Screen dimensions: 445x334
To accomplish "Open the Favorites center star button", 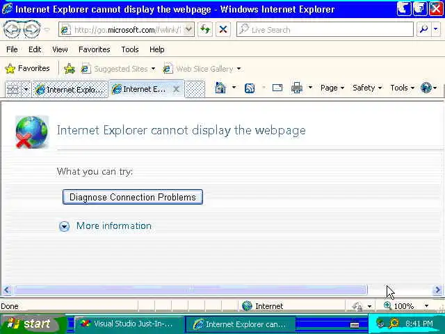I will coord(27,68).
